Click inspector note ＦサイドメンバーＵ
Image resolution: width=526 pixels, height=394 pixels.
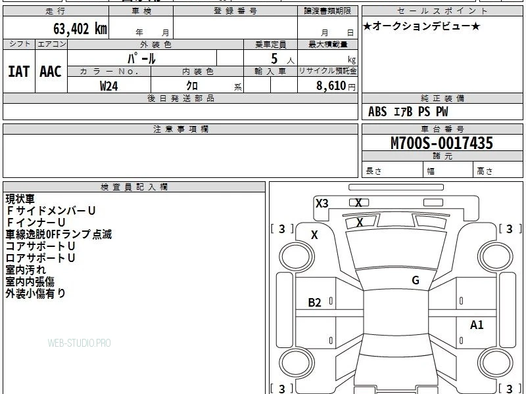(51, 211)
